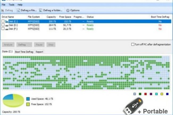Click the light gray legend swatch
This screenshot has height=115, width=173.
[x=135, y=94]
